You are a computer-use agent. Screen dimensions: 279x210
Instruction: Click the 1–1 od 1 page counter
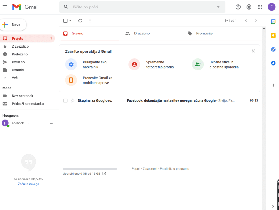pos(231,21)
